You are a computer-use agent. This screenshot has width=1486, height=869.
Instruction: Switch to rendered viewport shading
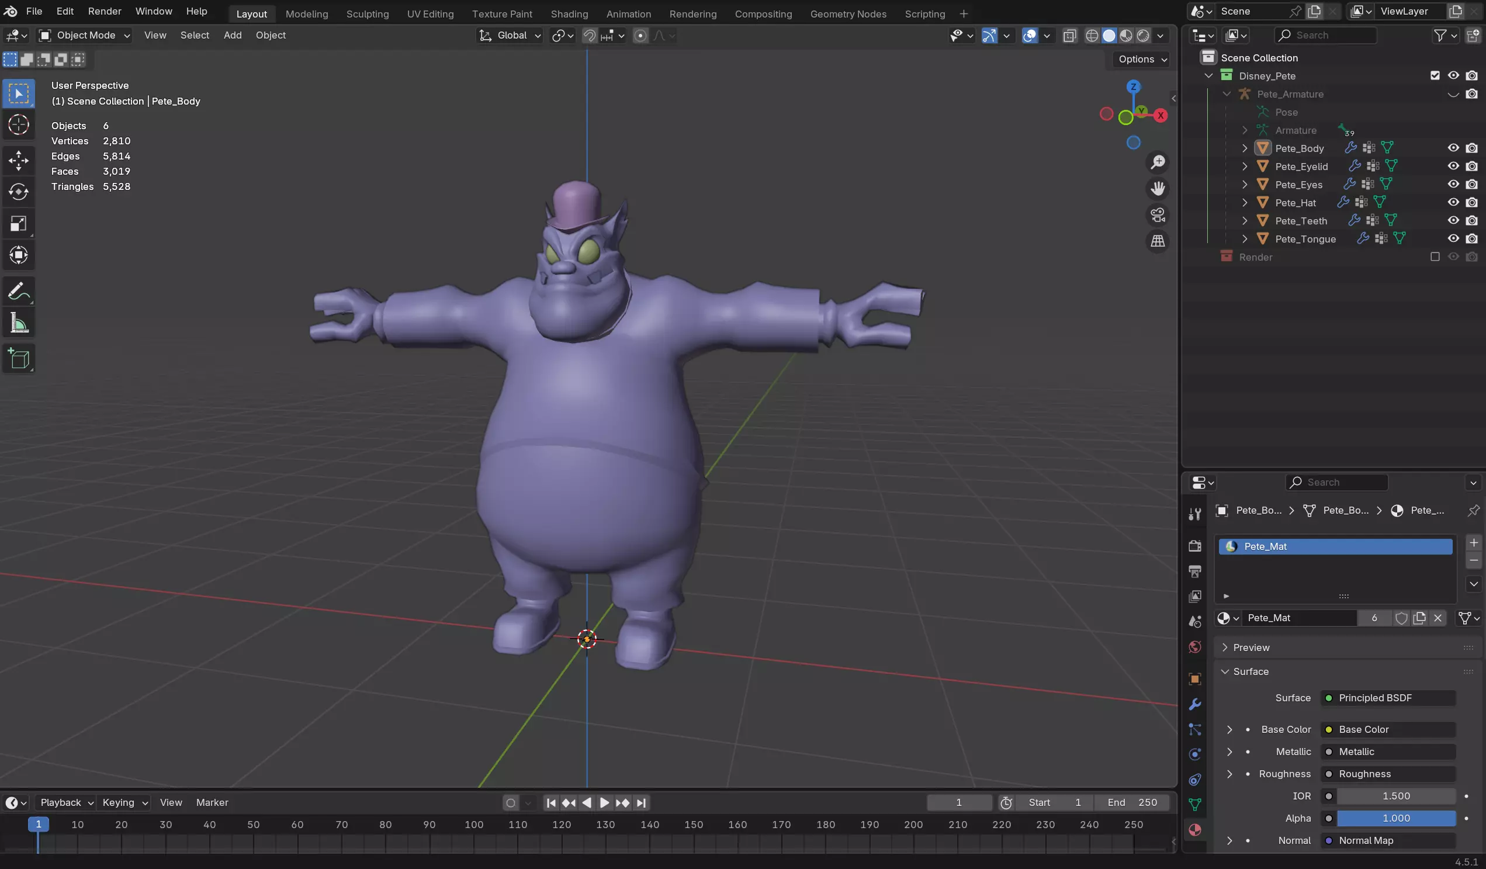click(x=1143, y=36)
